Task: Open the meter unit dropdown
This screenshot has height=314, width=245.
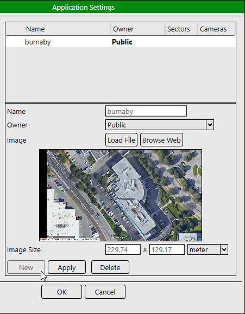Action: coord(208,249)
